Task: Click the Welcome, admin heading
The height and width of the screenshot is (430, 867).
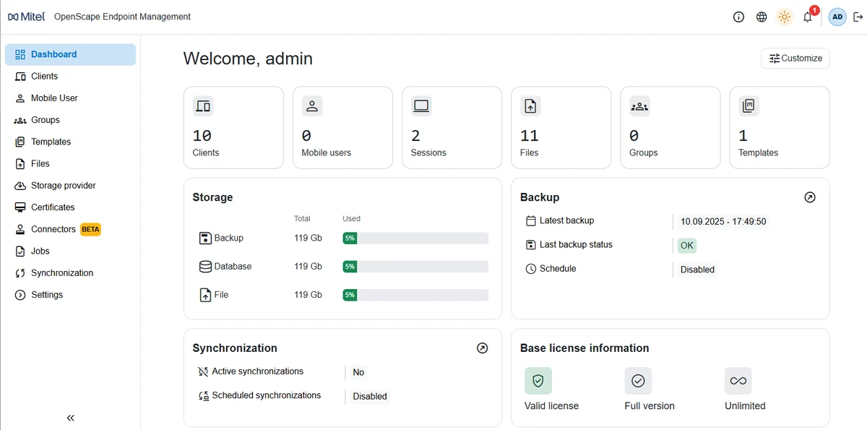Action: [248, 59]
